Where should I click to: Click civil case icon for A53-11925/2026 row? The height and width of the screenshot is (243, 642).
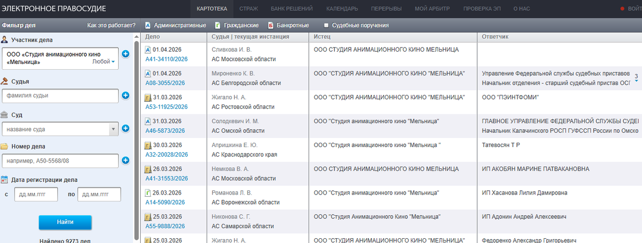tap(148, 98)
